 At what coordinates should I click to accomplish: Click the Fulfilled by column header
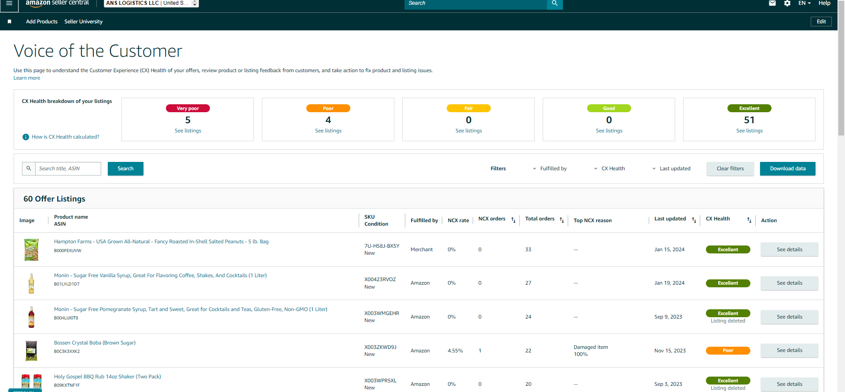pyautogui.click(x=424, y=220)
